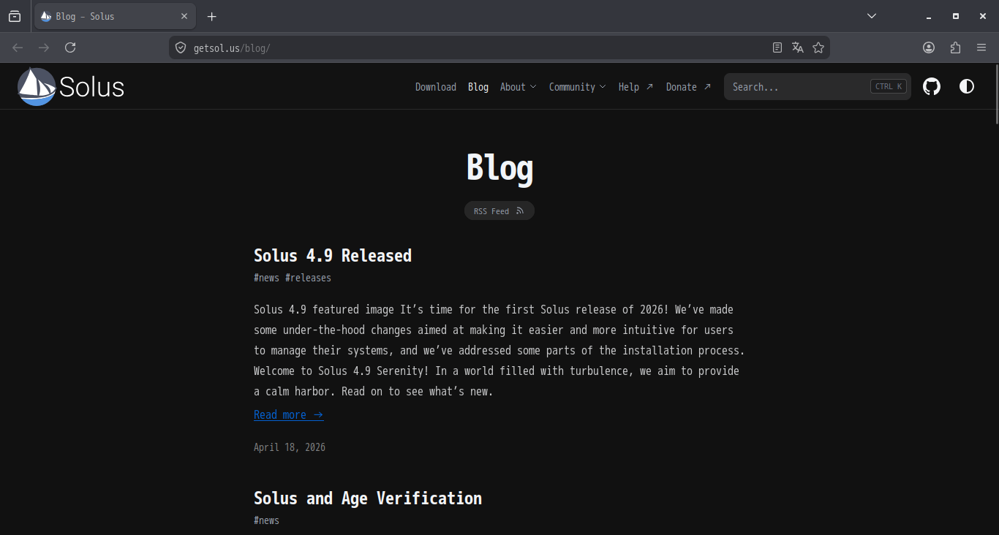Toggle the dark/light theme switch
Viewport: 999px width, 535px height.
pyautogui.click(x=967, y=87)
